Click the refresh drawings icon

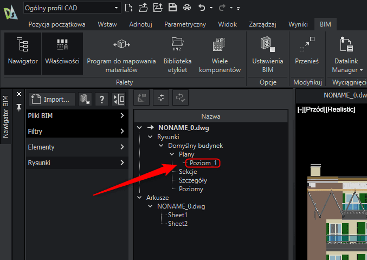[x=161, y=97]
